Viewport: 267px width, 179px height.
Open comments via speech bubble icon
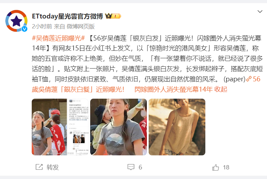point(131,167)
